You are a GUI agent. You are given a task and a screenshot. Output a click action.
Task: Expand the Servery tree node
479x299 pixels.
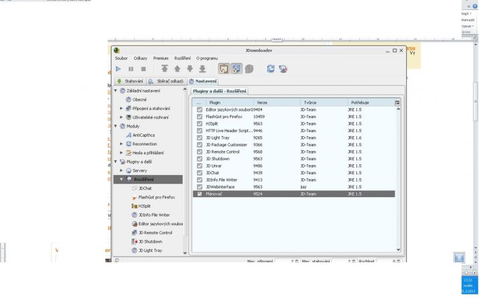(x=121, y=170)
